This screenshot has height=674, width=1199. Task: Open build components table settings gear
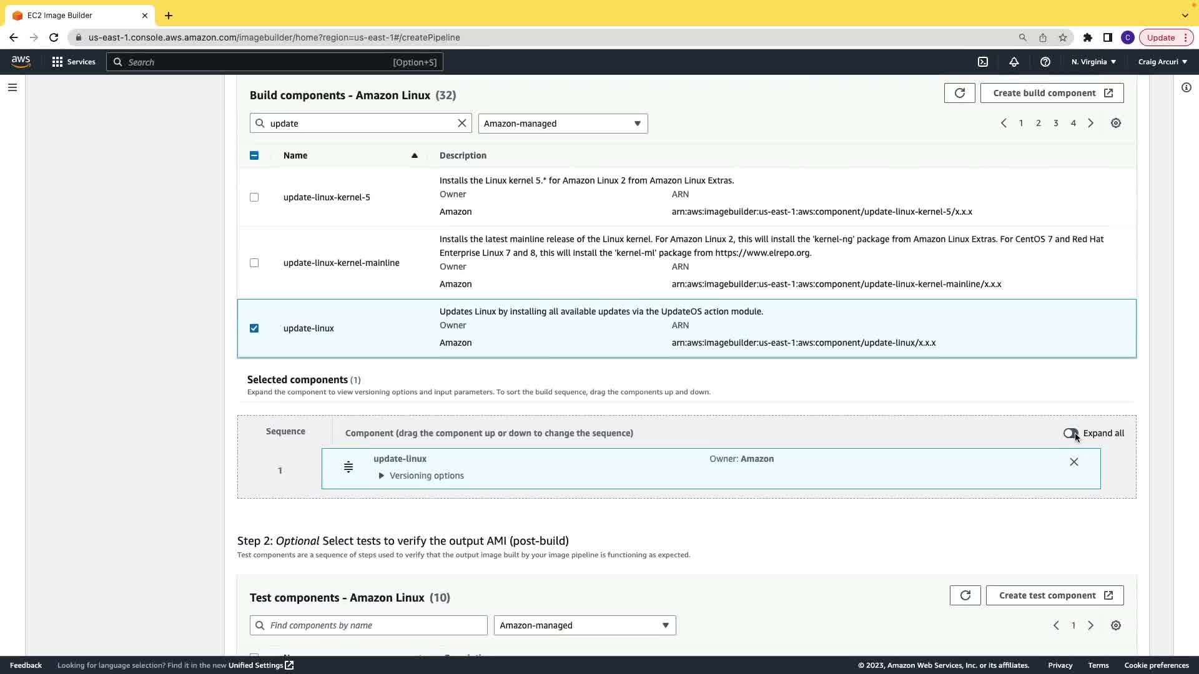[x=1116, y=124]
